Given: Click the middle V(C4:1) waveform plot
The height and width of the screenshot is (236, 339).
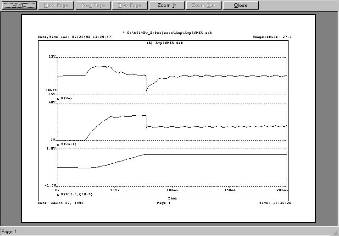Looking at the screenshot, I should (x=172, y=122).
